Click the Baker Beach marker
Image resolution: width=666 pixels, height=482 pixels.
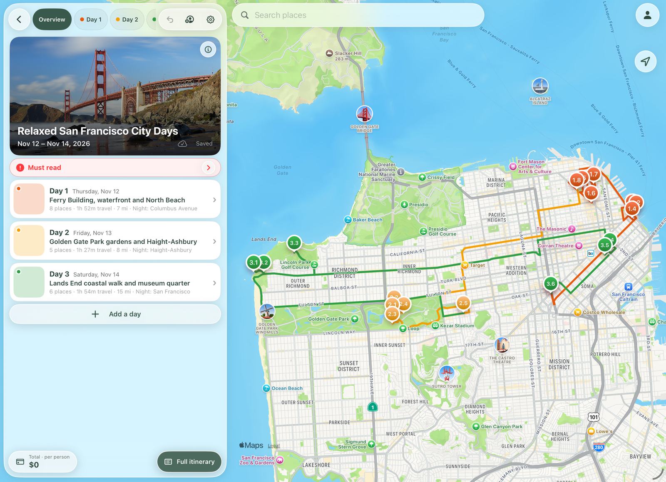[348, 220]
